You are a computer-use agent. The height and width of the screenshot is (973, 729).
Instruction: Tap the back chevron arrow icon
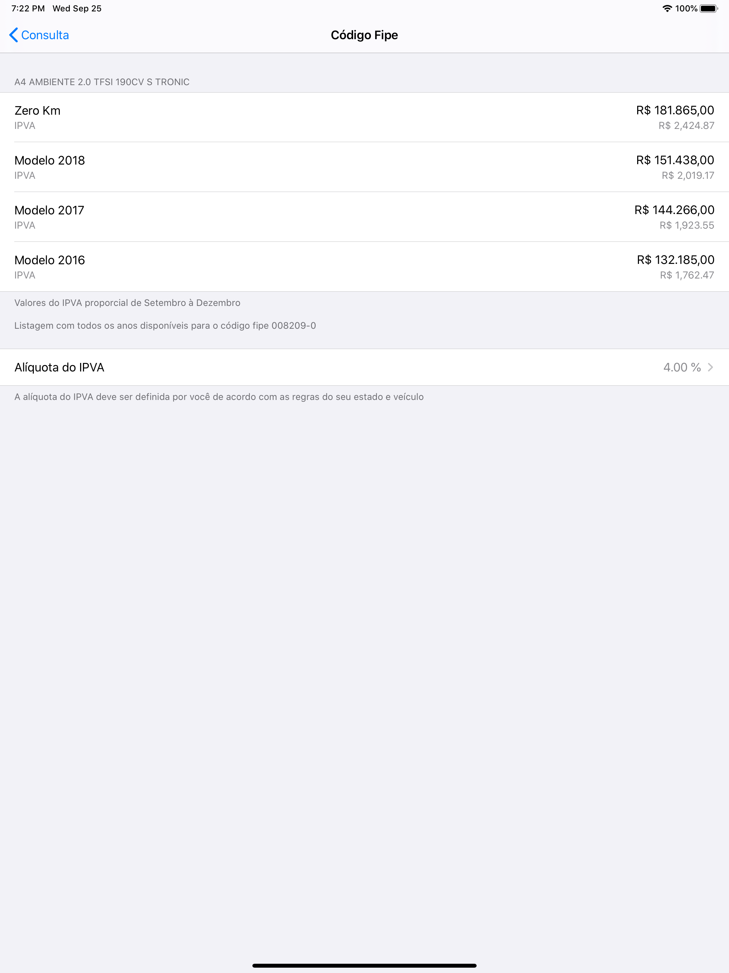pos(14,35)
